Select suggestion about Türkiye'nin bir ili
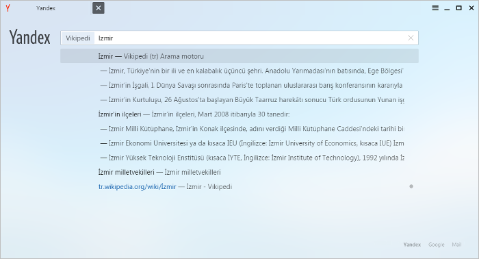 point(239,71)
